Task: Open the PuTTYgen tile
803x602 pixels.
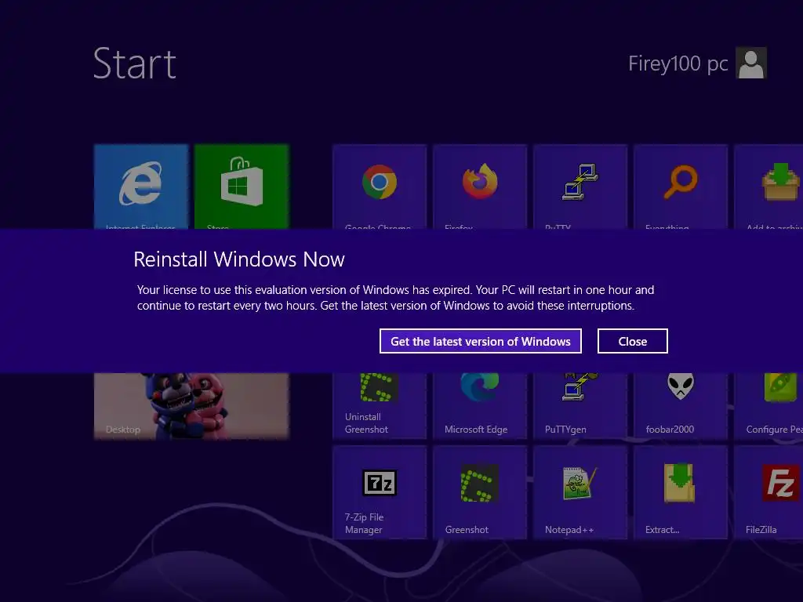Action: click(580, 406)
